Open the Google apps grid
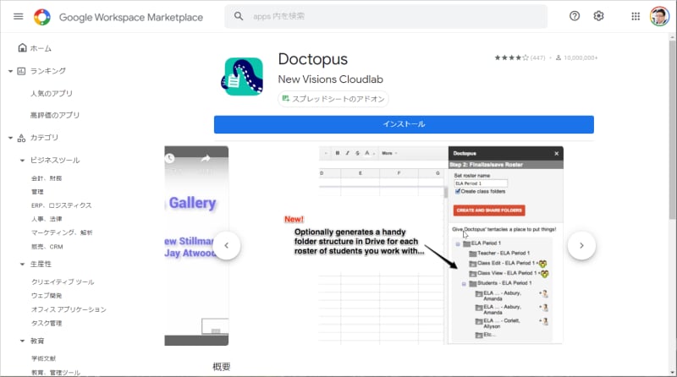 (636, 16)
